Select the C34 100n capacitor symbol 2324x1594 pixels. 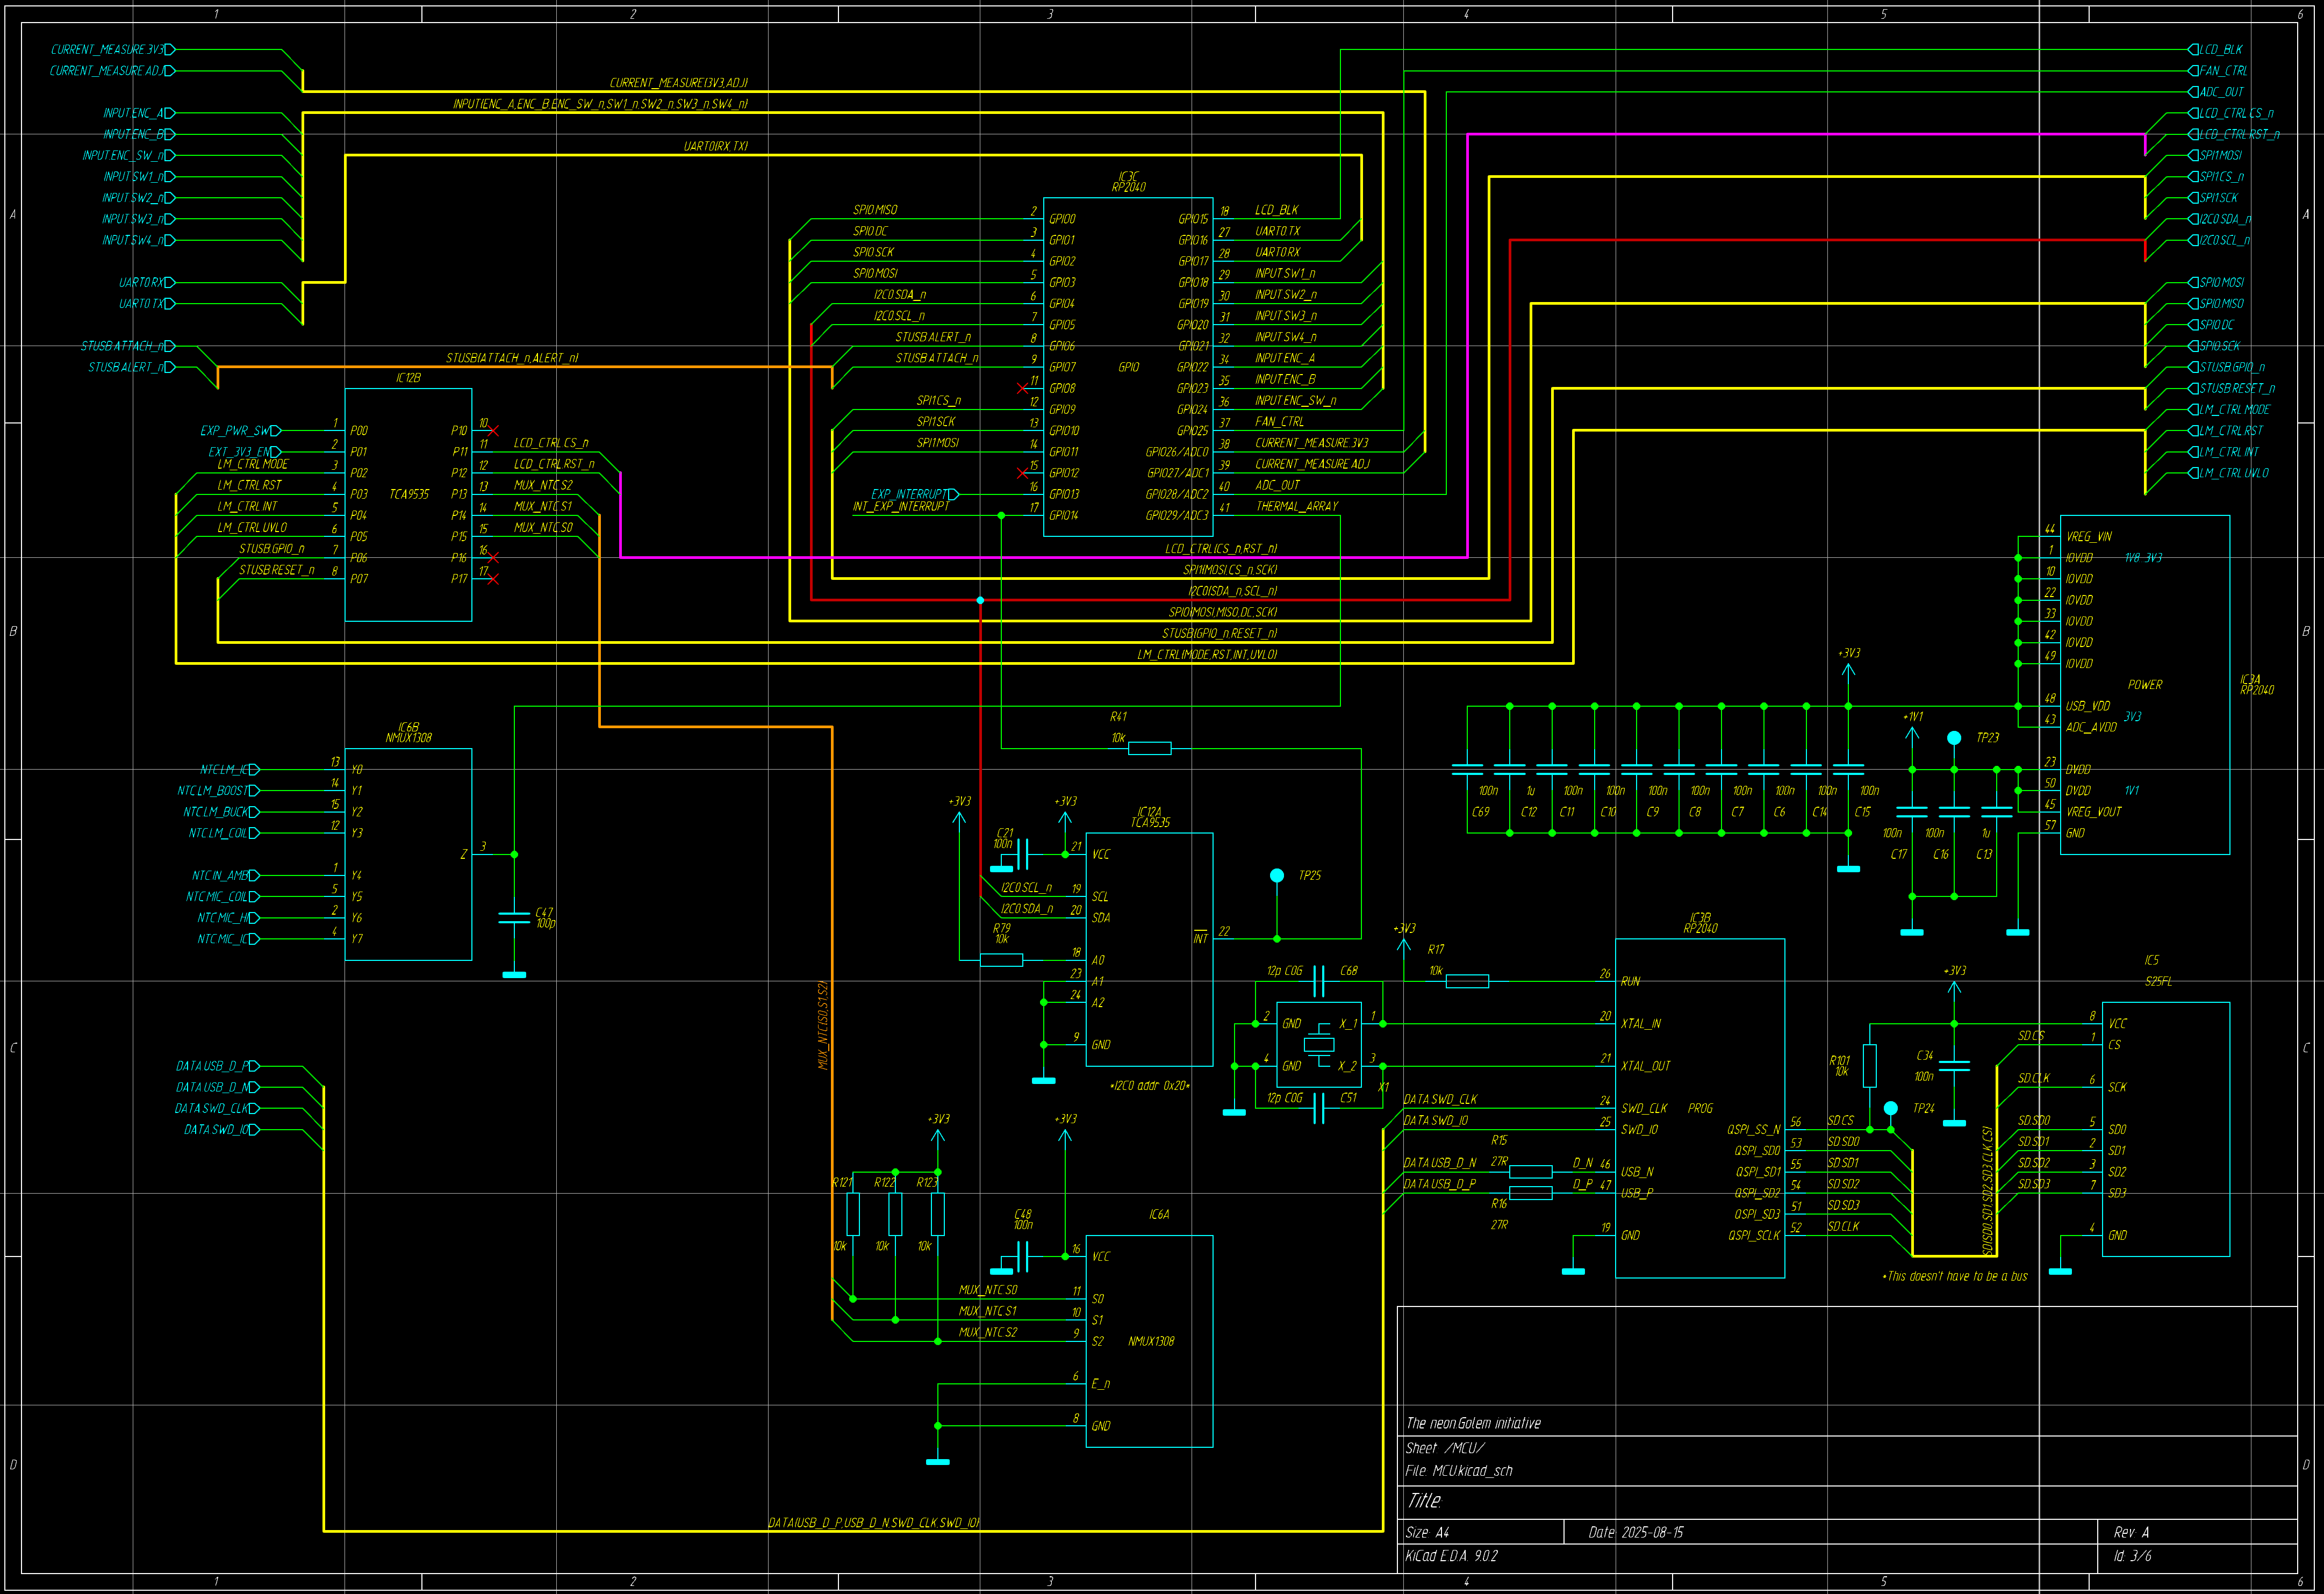point(1954,1066)
